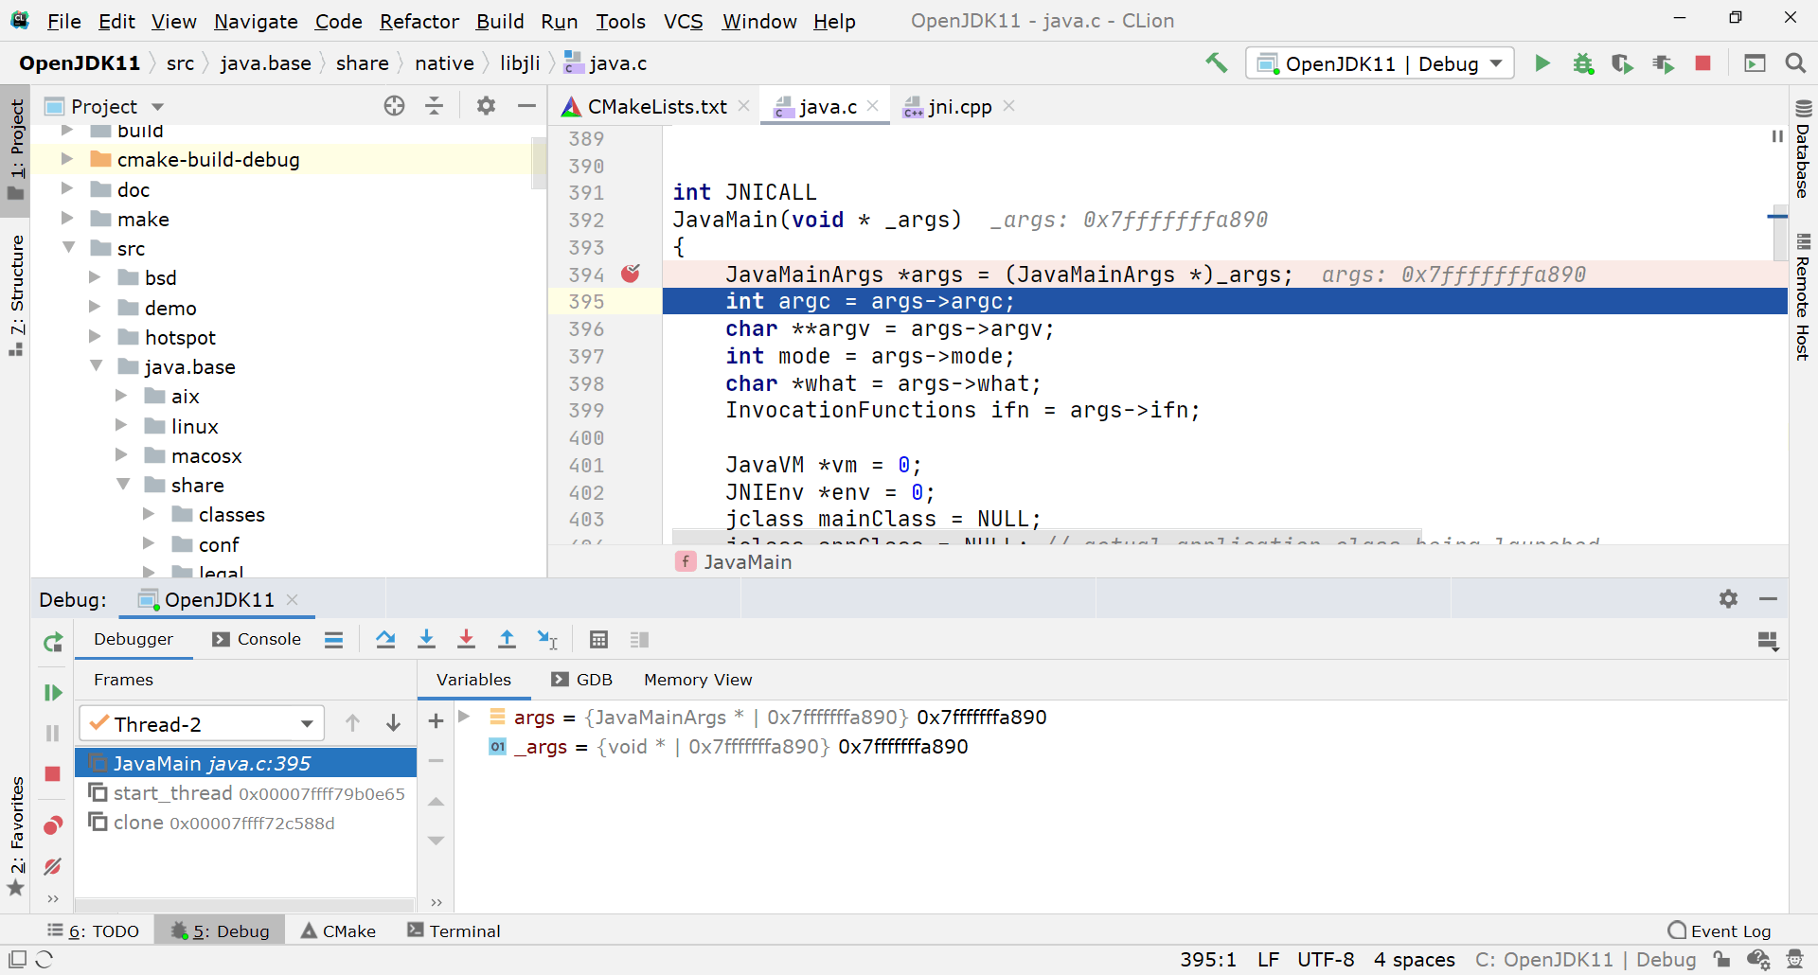Open Event Log

click(1720, 931)
